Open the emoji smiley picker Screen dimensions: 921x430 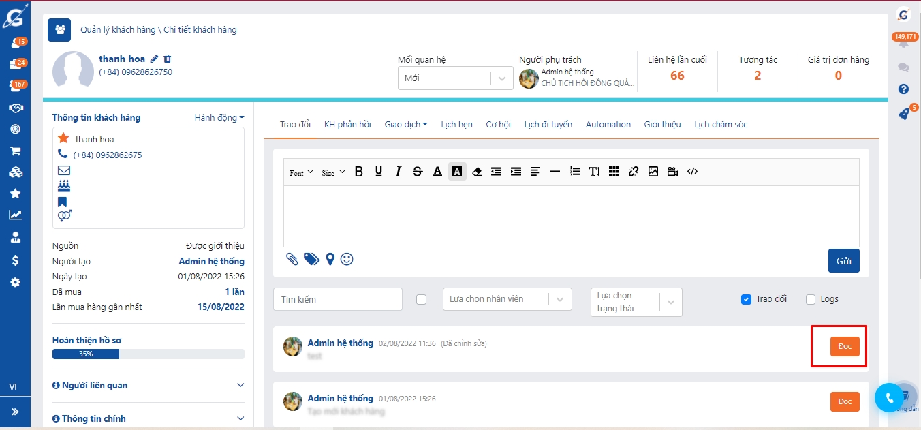(x=347, y=259)
